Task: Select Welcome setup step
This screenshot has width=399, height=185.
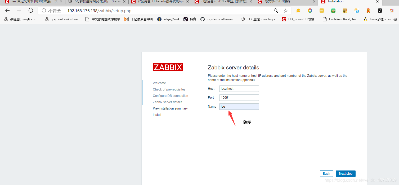Action: [x=159, y=83]
